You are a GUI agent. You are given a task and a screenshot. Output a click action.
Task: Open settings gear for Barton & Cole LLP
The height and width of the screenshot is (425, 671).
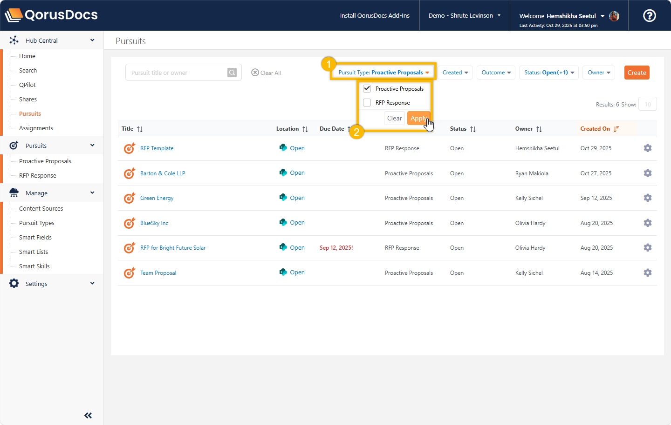pyautogui.click(x=647, y=173)
